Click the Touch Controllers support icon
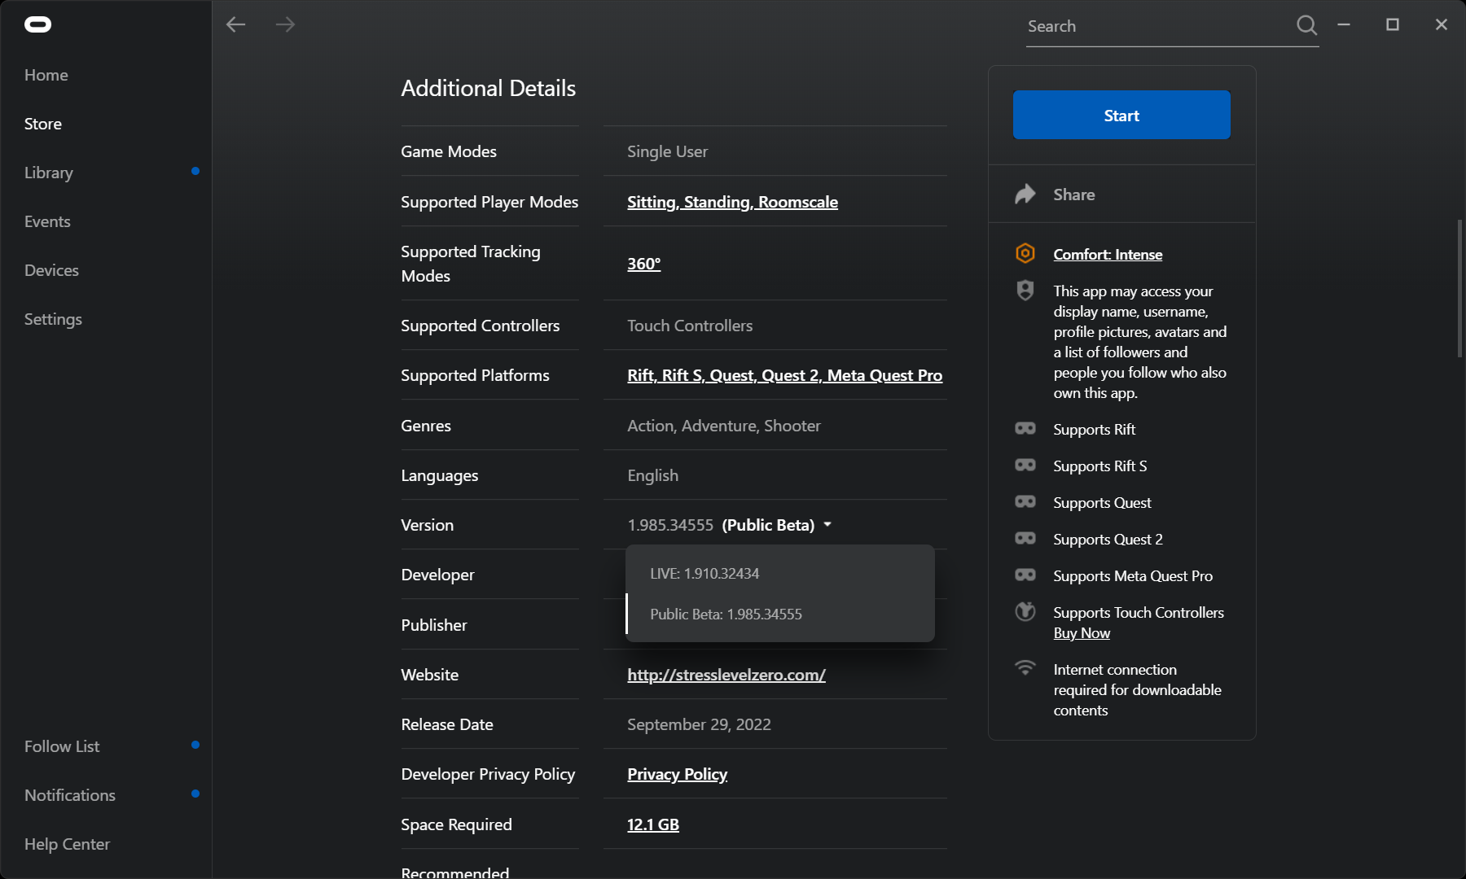1466x879 pixels. click(1025, 611)
